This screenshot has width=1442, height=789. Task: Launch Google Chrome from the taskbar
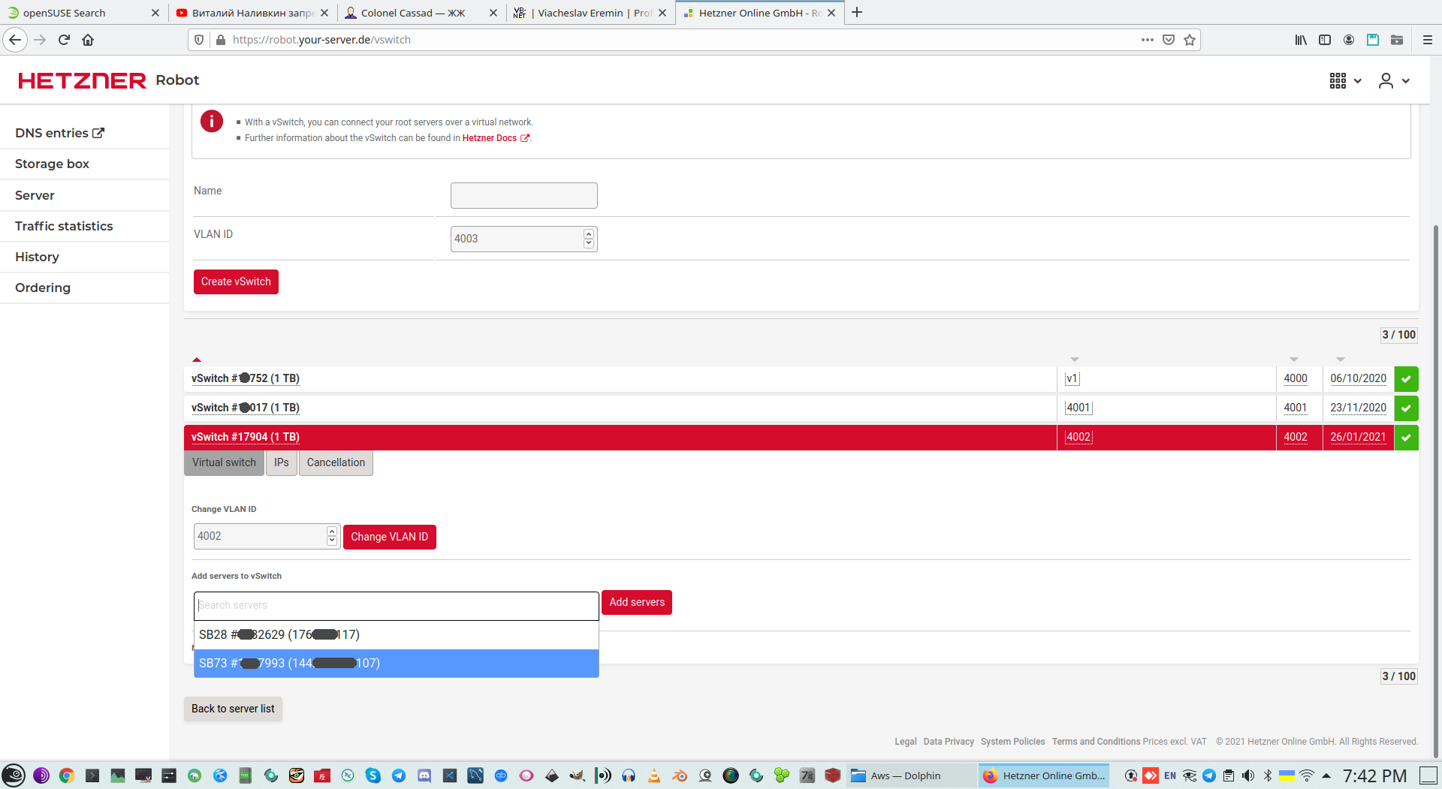67,775
